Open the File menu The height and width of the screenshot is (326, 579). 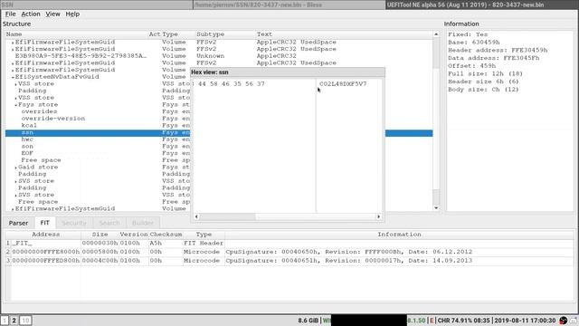pyautogui.click(x=10, y=14)
